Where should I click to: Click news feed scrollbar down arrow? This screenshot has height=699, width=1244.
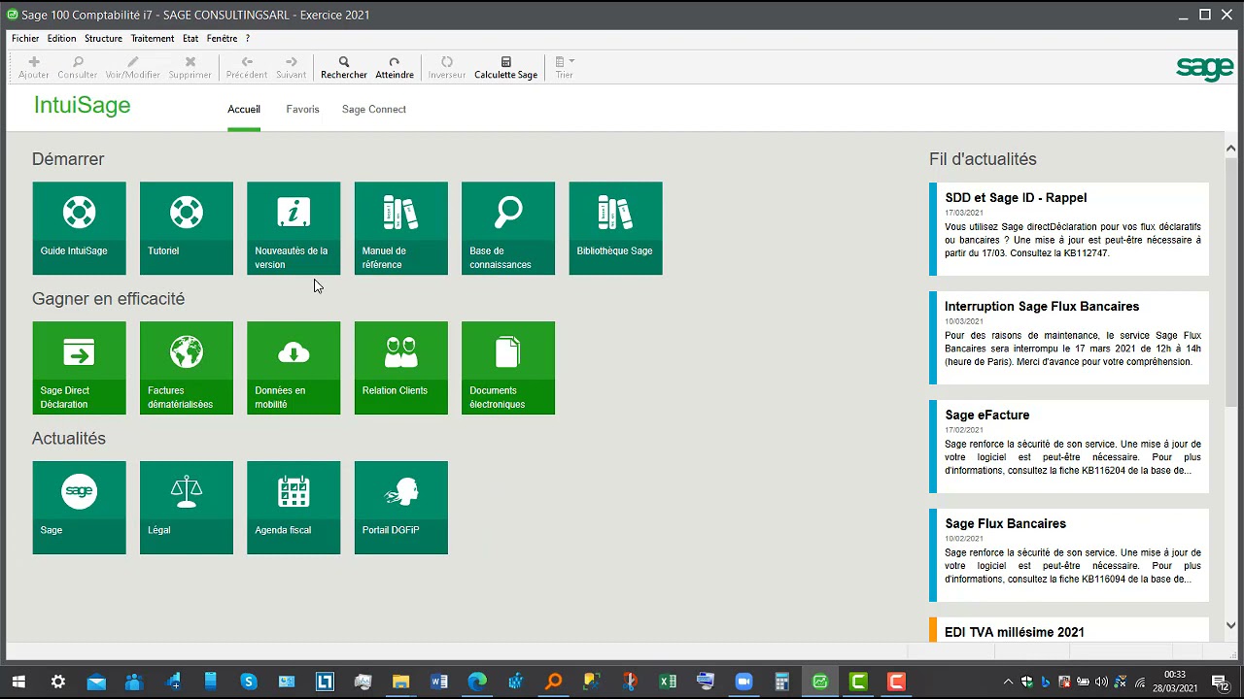pos(1230,626)
